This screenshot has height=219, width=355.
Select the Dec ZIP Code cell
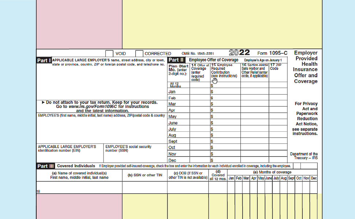tap(278, 160)
